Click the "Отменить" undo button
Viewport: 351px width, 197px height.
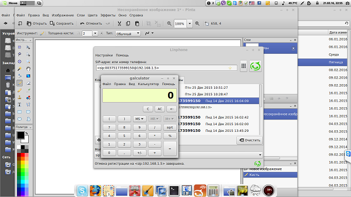click(x=91, y=24)
